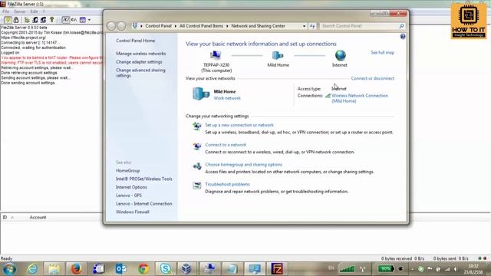Click the TEPPAP-X230 computer icon
The height and width of the screenshot is (276, 491).
216,56
